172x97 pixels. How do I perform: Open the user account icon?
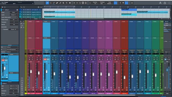tap(160, 3)
